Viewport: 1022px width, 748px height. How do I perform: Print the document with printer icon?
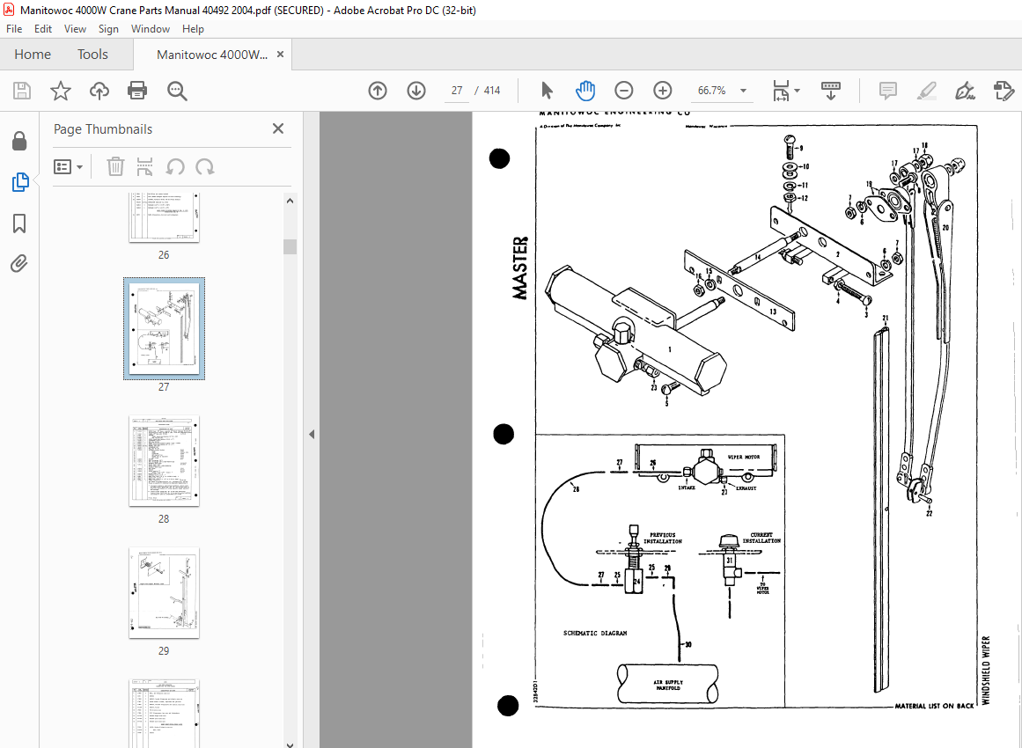(x=137, y=91)
